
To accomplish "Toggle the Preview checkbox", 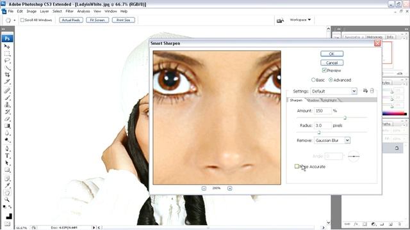I will (324, 70).
